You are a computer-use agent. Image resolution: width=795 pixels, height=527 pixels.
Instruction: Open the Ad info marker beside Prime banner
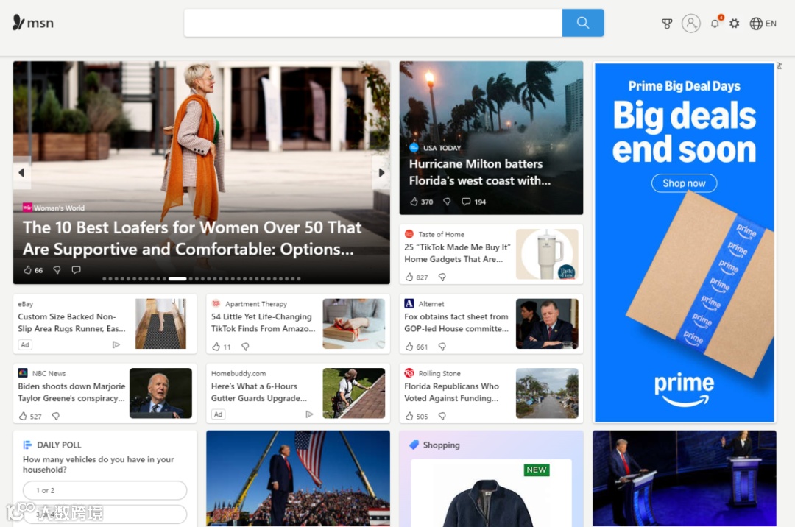tap(780, 66)
